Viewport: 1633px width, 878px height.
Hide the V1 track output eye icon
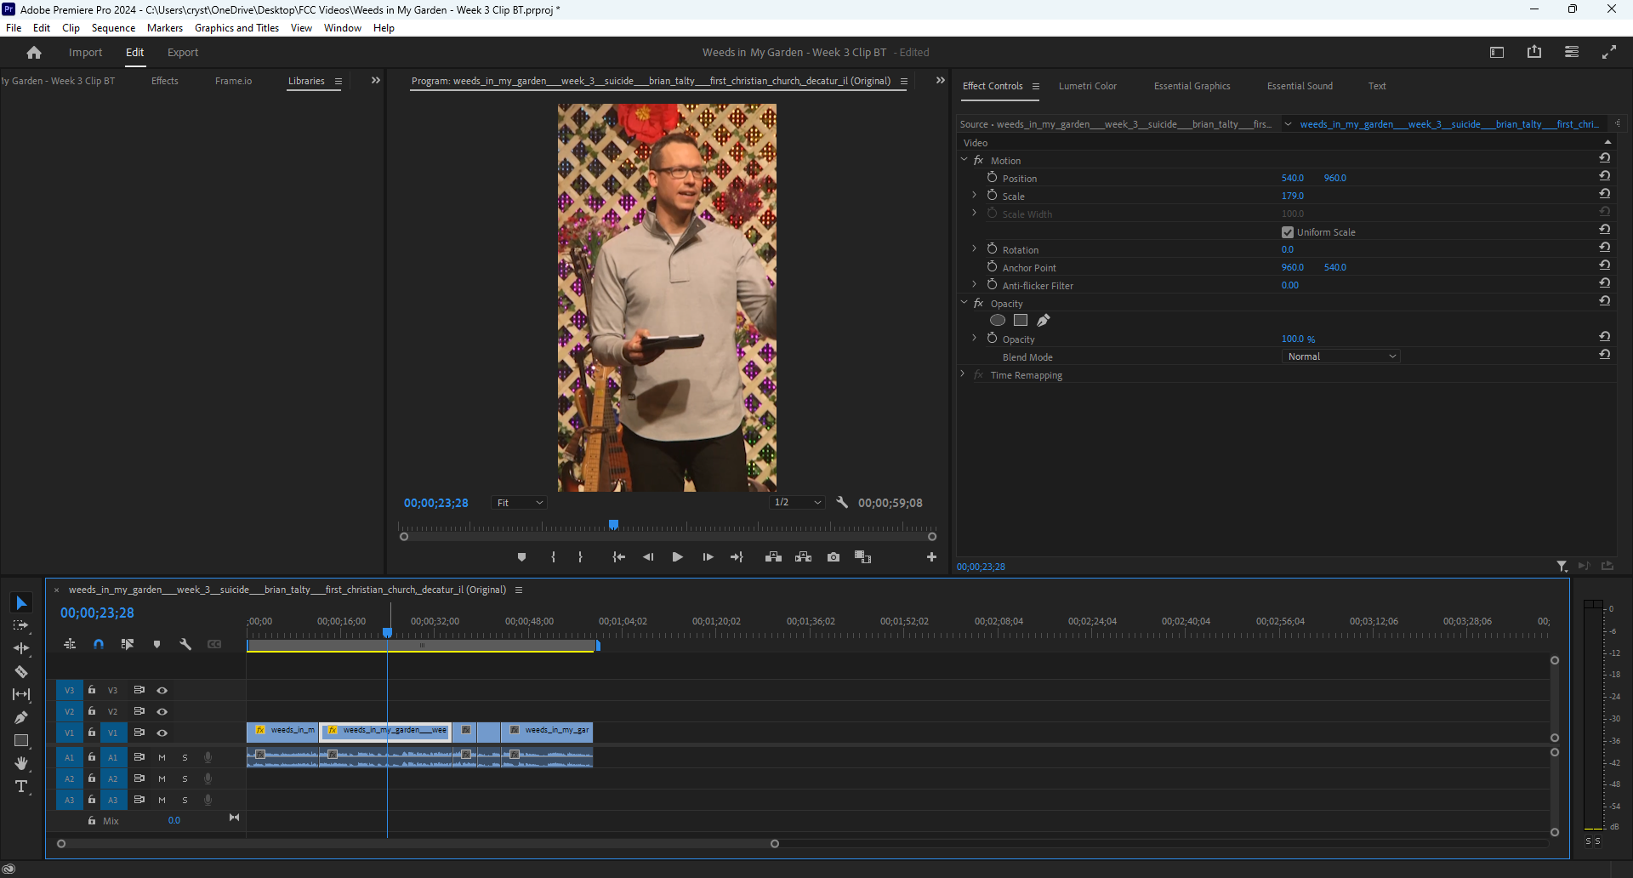point(162,733)
